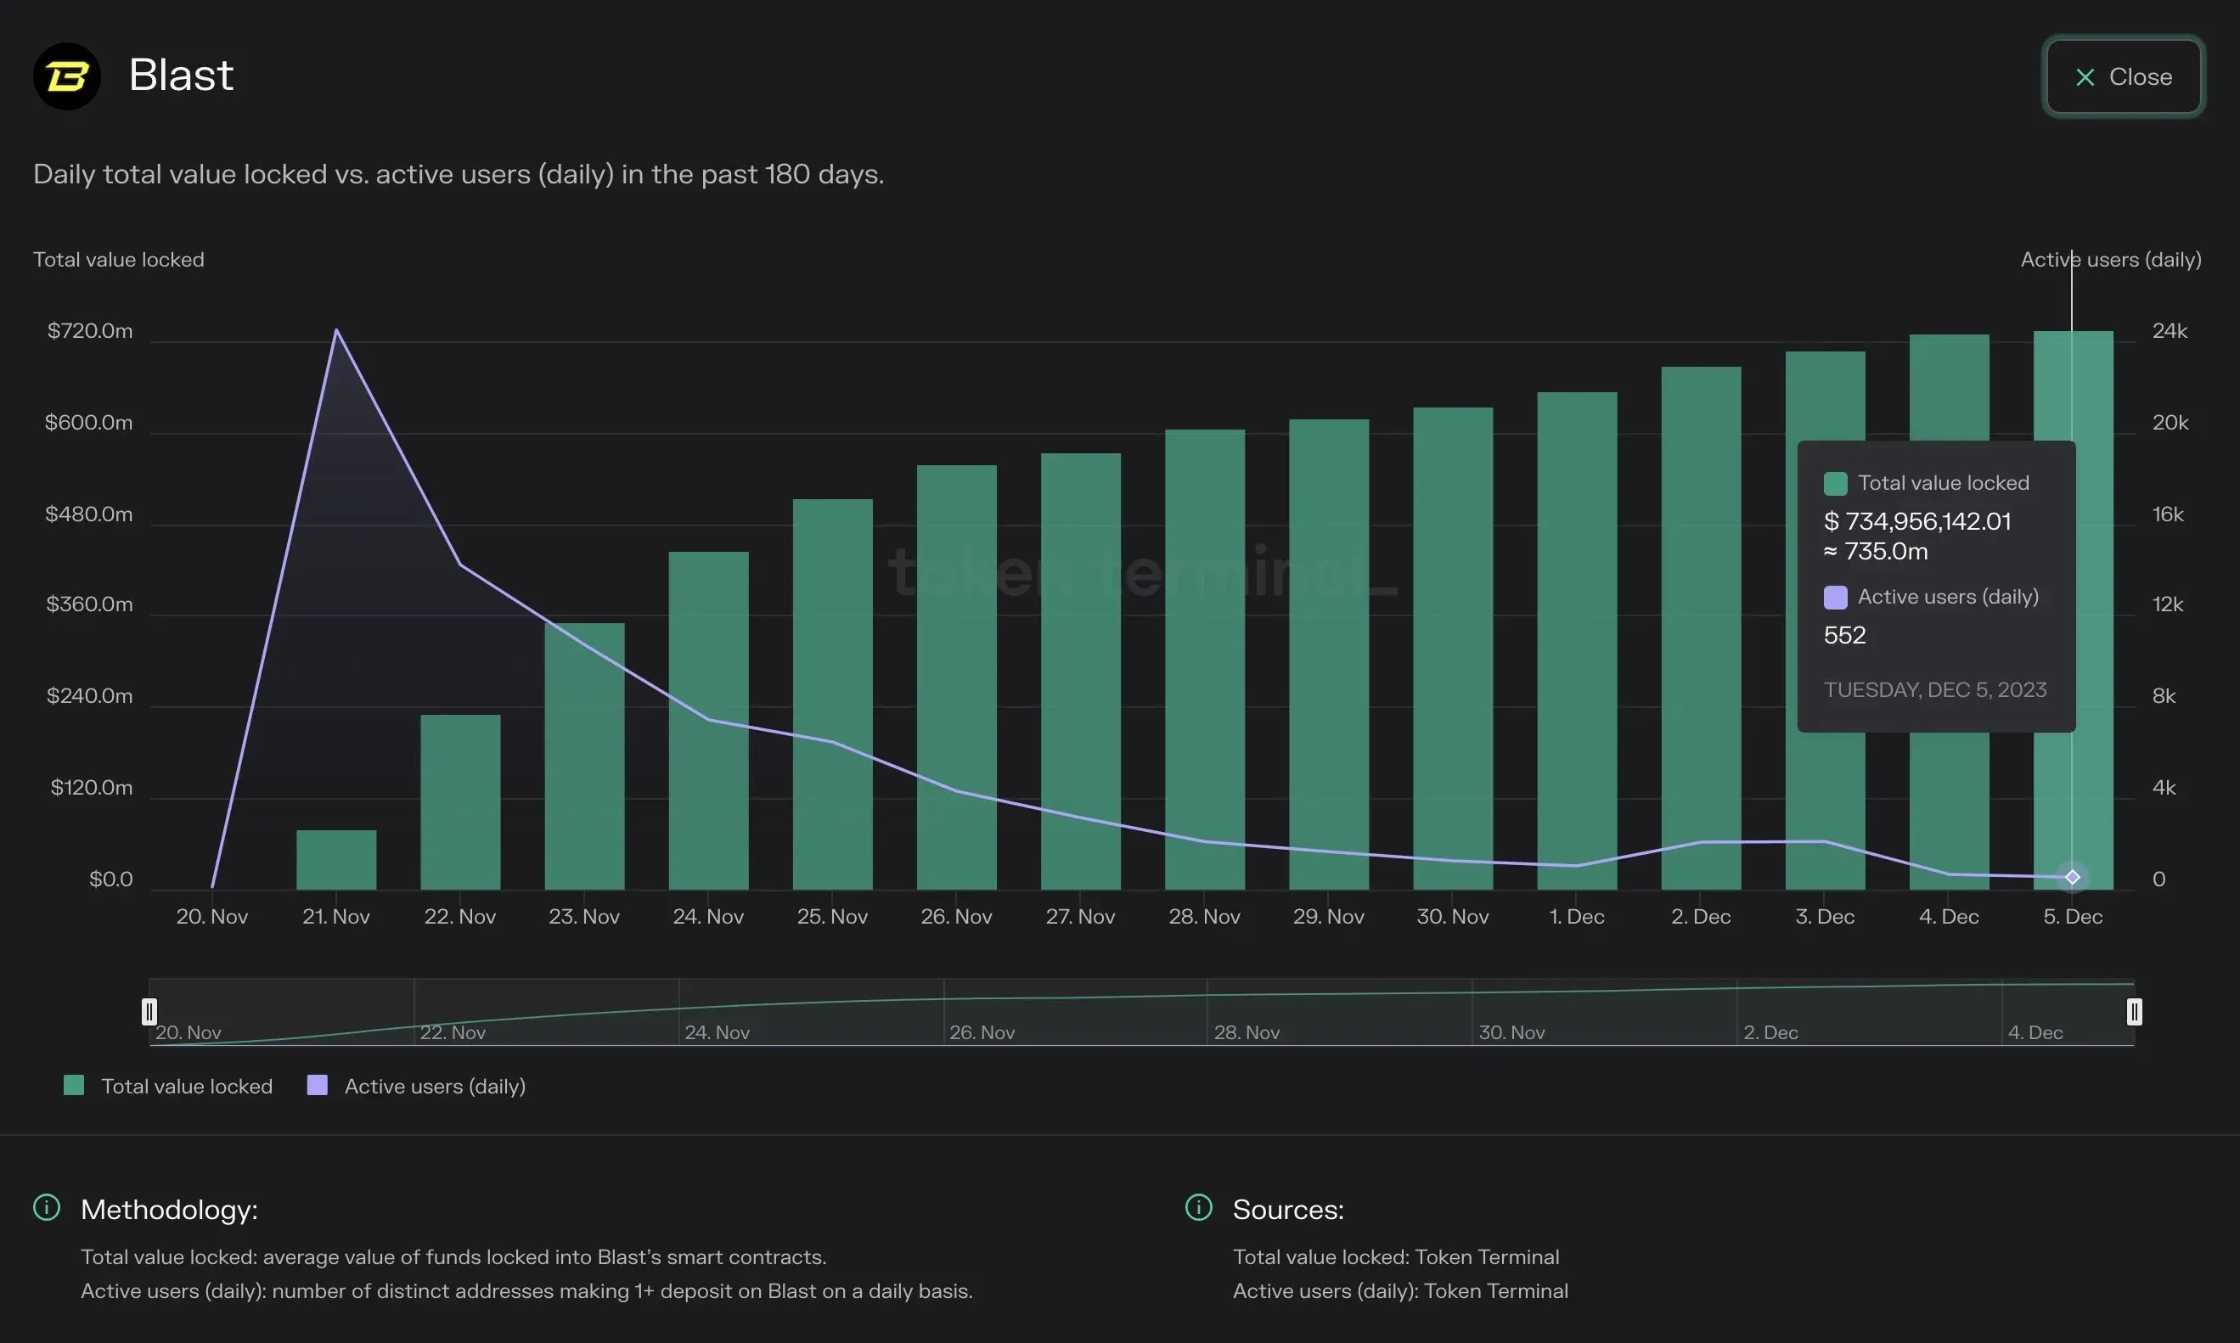2240x1343 pixels.
Task: Close the Blast chart panel
Action: (x=2124, y=77)
